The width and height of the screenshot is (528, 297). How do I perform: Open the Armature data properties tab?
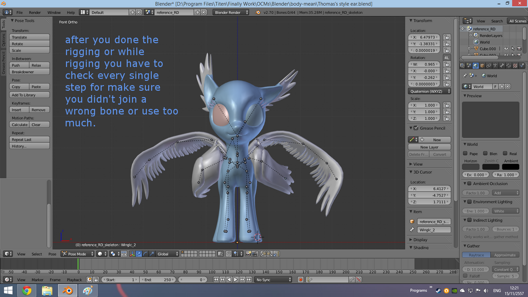(496, 65)
